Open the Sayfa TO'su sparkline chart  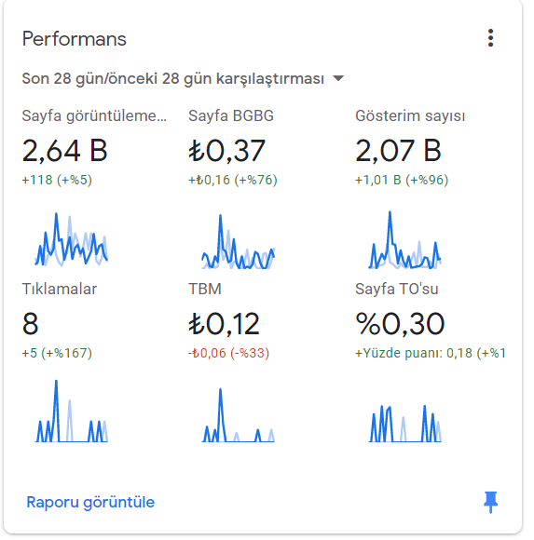404,424
